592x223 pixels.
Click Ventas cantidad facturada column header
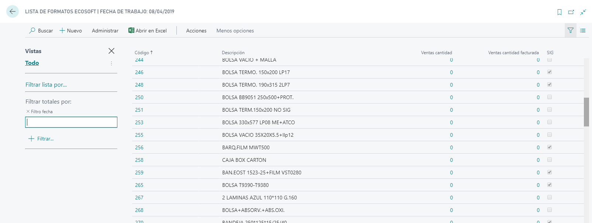pos(513,53)
